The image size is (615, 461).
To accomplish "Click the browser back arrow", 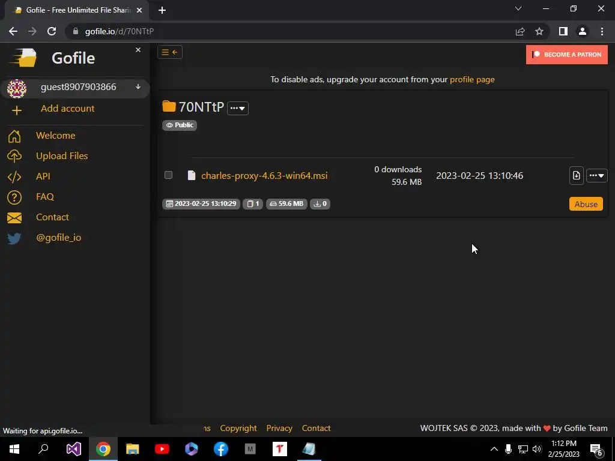I will point(13,31).
